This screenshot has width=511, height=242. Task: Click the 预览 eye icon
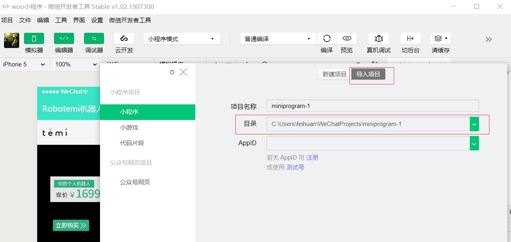[347, 38]
